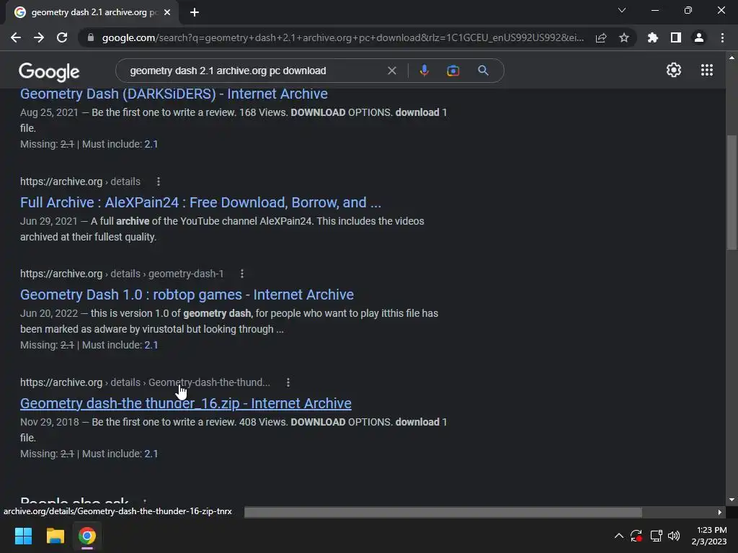Show hidden system tray icons
The width and height of the screenshot is (738, 553).
point(619,536)
